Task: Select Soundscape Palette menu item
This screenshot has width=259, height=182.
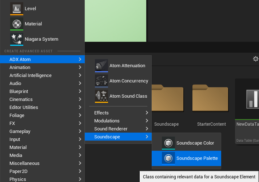Action: (x=186, y=158)
